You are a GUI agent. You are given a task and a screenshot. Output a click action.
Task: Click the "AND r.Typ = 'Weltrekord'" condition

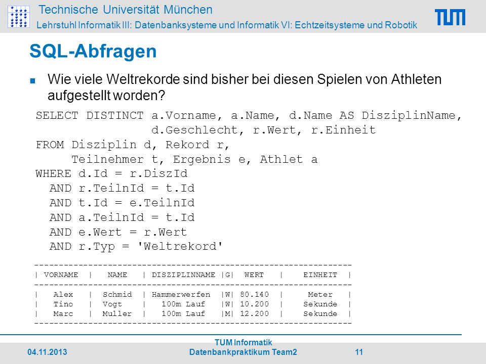(x=136, y=247)
